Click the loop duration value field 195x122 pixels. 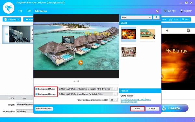(112, 100)
